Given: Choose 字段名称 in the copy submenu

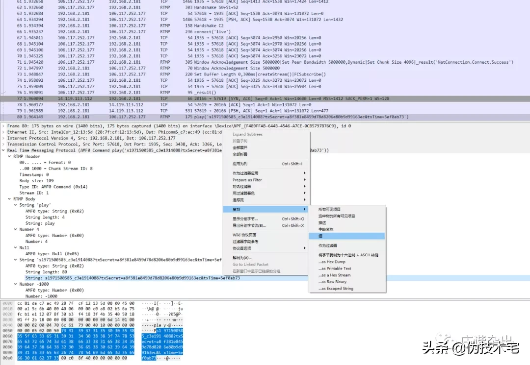Looking at the screenshot, I should point(347,229).
